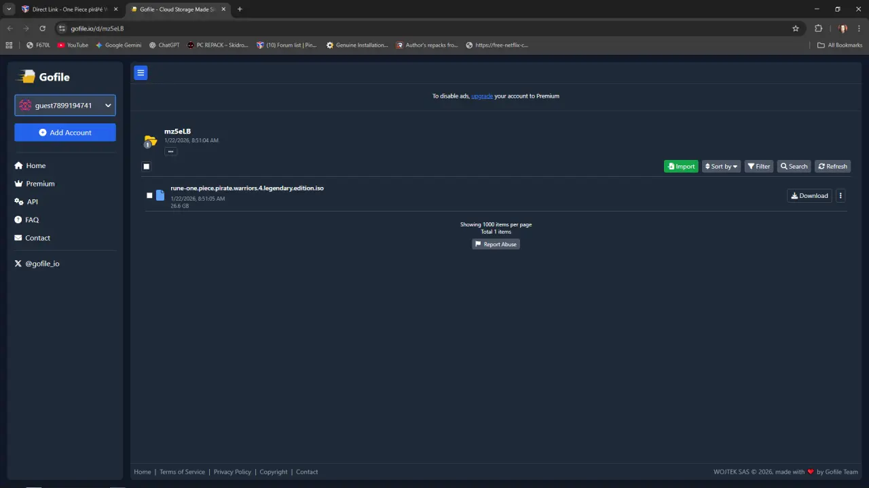
Task: Open the Genuine Installation bookmark
Action: pyautogui.click(x=357, y=45)
